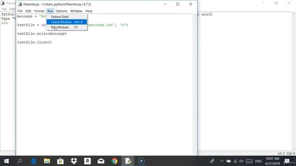Open the Action Center notifications icon
The image size is (296, 166).
click(287, 161)
